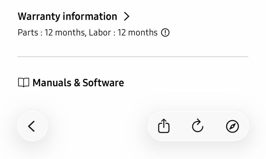The height and width of the screenshot is (159, 266).
Task: Tap the share icon in bottom toolbar
Action: (164, 126)
